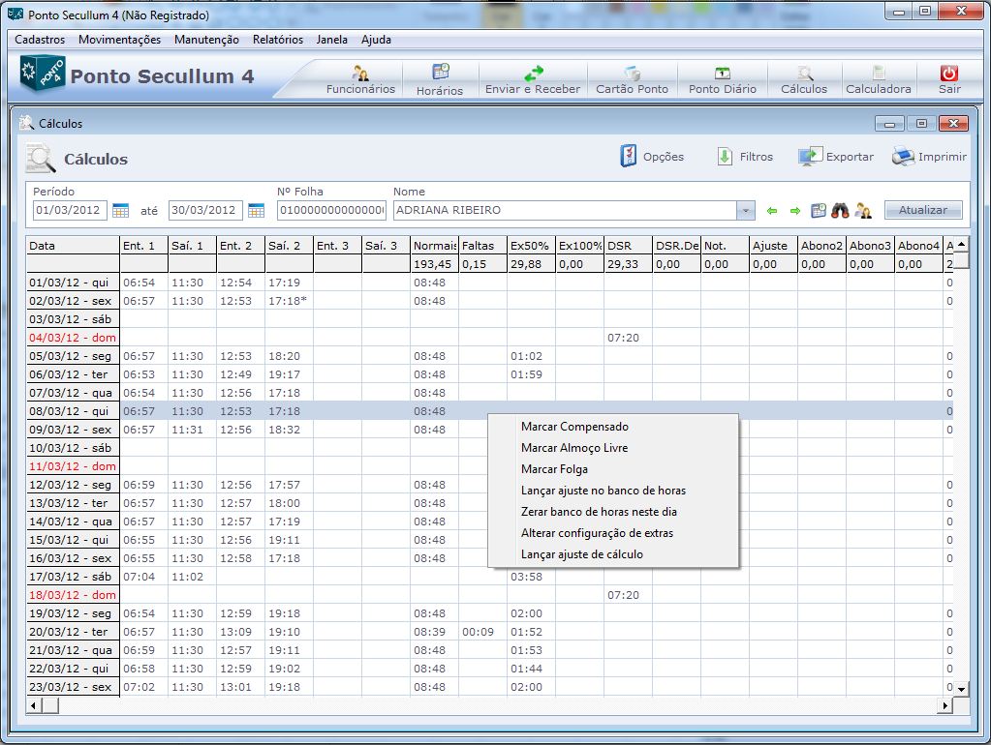Click the binoculars search icon
Viewport: 991px width, 745px height.
840,210
